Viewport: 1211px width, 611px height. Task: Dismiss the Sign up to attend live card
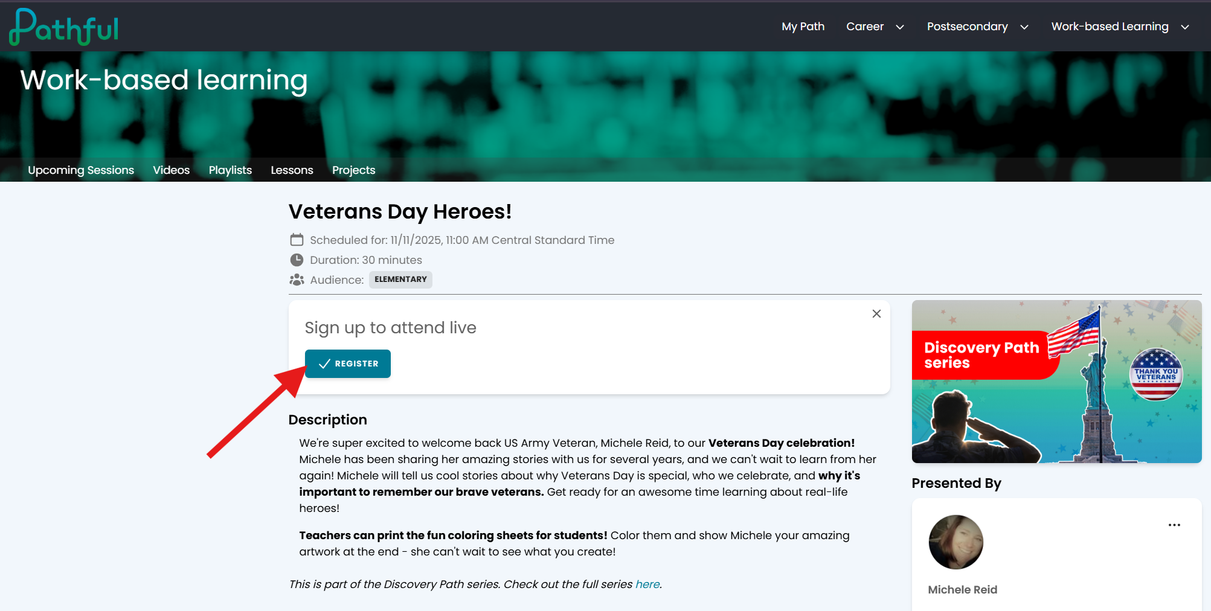[876, 313]
